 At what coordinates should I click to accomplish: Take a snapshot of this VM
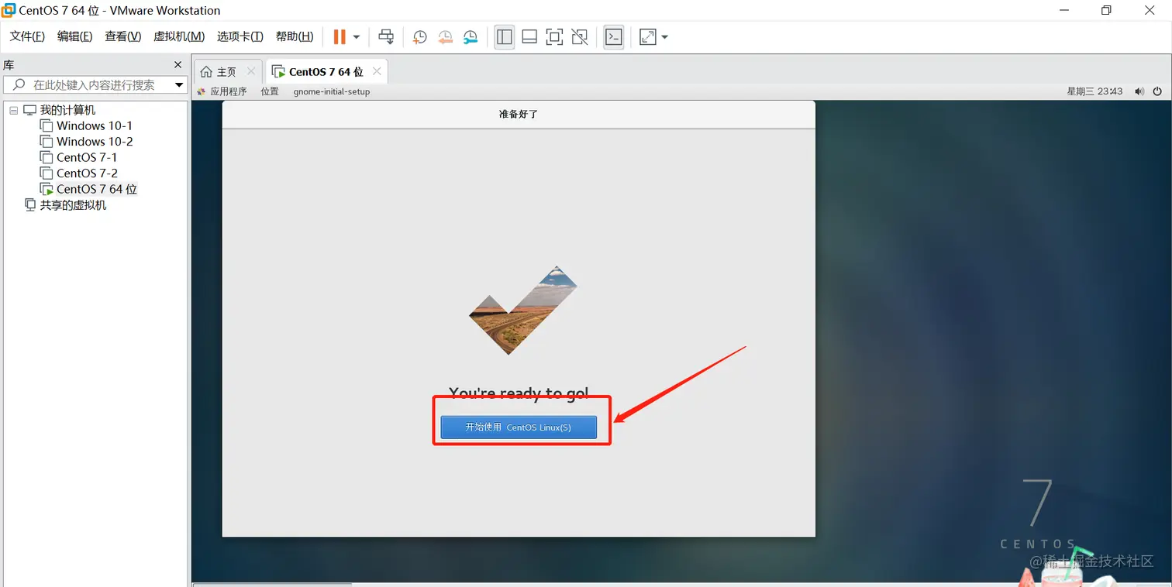[x=419, y=36]
